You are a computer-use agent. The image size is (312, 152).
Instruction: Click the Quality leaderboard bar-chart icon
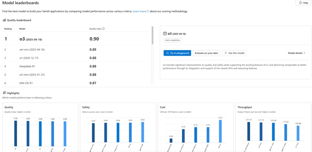(4, 20)
